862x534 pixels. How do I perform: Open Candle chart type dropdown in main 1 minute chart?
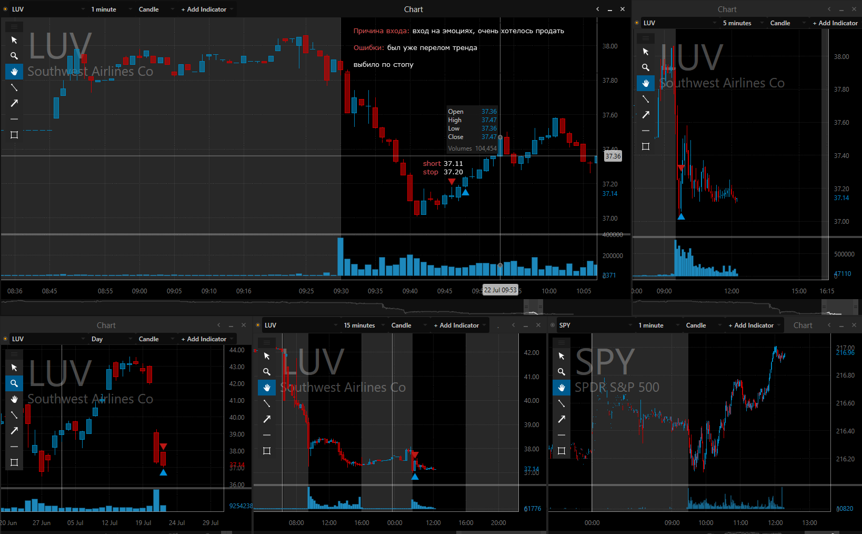point(155,9)
